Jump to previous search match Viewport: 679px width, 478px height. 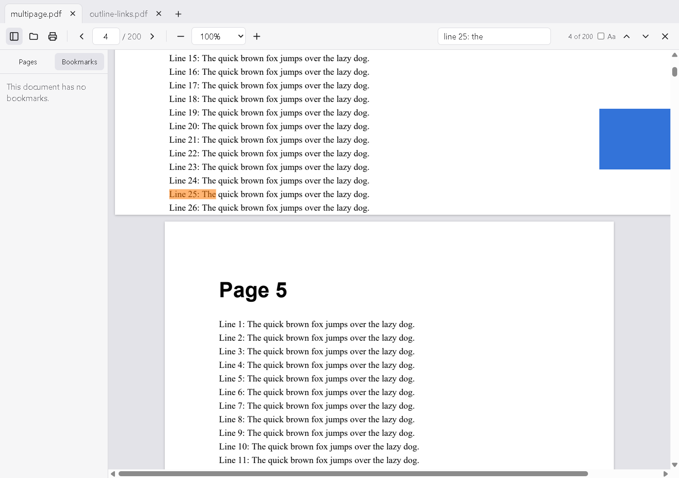pos(626,36)
